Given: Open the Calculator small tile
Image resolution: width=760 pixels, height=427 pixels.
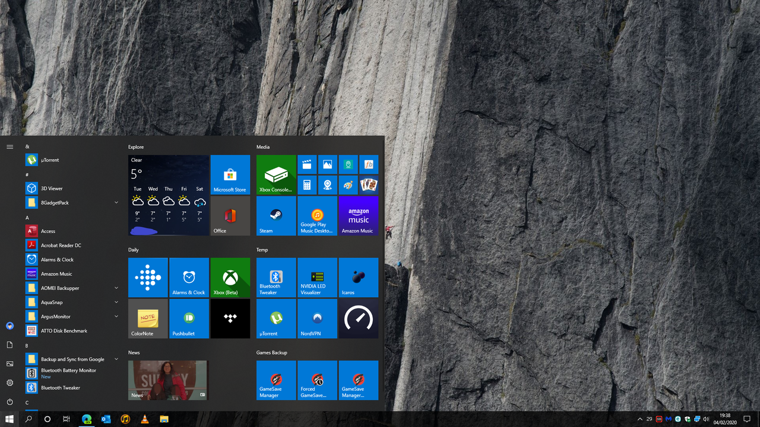Looking at the screenshot, I should coord(307,185).
